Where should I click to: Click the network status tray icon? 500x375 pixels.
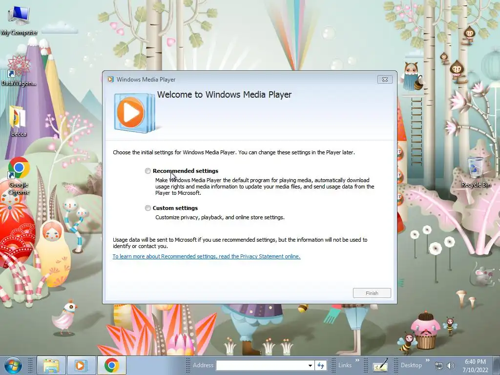coord(439,366)
